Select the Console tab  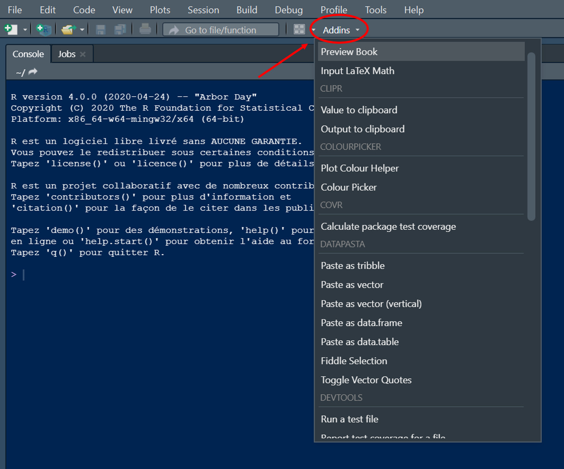click(x=28, y=53)
